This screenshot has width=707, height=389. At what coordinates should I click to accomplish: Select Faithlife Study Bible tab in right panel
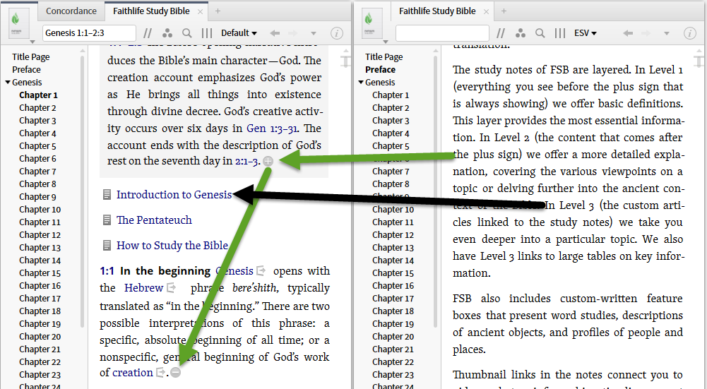click(x=437, y=11)
